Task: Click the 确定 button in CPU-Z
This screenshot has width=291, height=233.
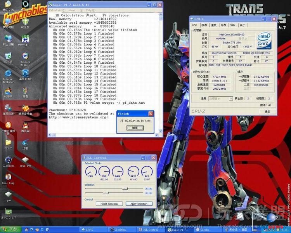Action: click(x=267, y=111)
